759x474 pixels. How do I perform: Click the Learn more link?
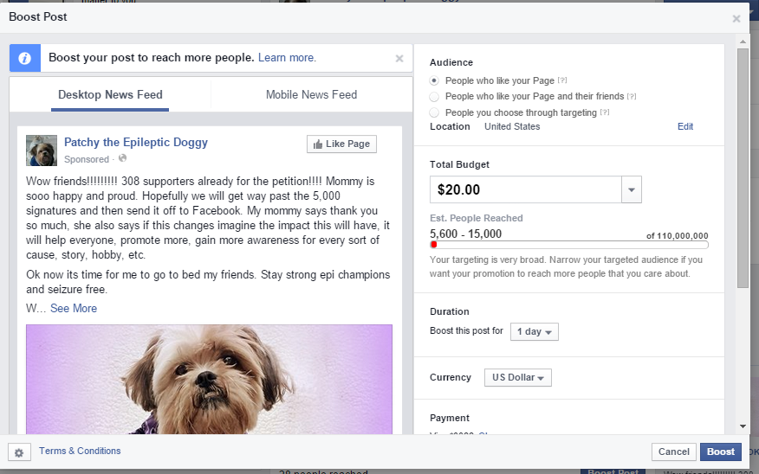point(287,57)
